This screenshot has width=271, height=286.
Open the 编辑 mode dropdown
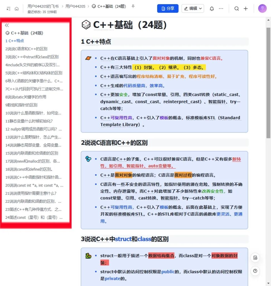tap(193, 9)
